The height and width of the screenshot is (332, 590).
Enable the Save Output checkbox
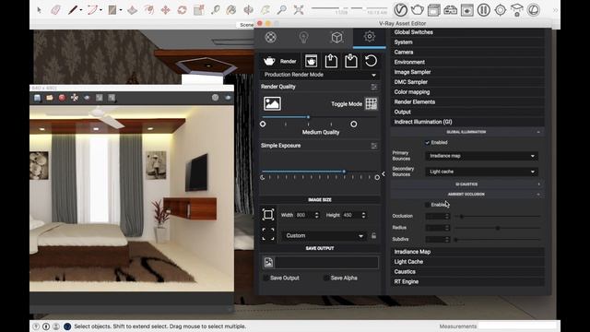266,278
